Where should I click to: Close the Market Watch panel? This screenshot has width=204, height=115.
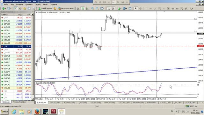(x=33, y=12)
